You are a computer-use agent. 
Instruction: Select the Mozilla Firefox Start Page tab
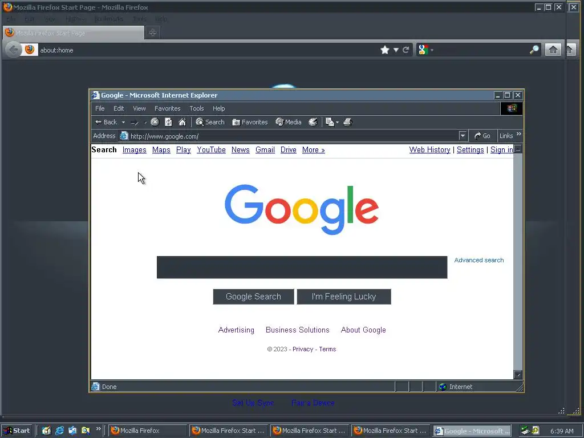(x=74, y=33)
